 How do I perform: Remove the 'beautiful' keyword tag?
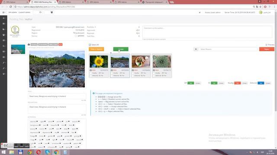coord(58,125)
